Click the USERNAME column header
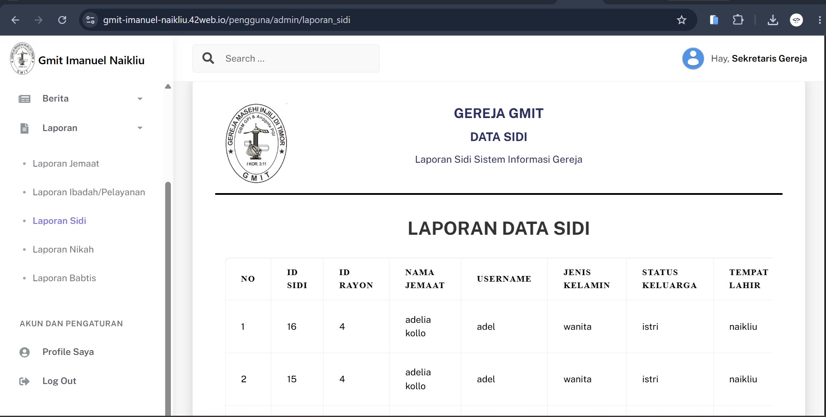Screen dimensions: 826x417 pos(504,279)
